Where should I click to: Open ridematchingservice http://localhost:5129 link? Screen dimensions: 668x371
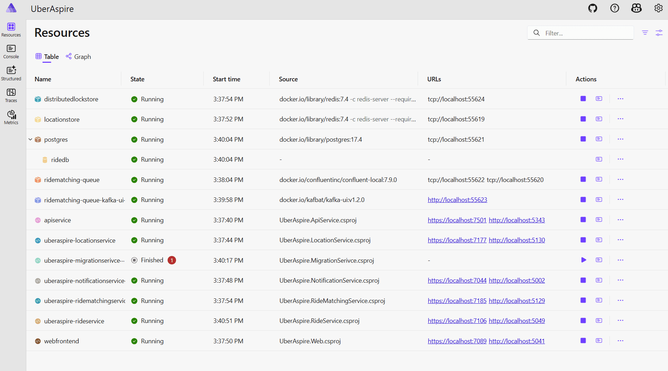click(517, 301)
